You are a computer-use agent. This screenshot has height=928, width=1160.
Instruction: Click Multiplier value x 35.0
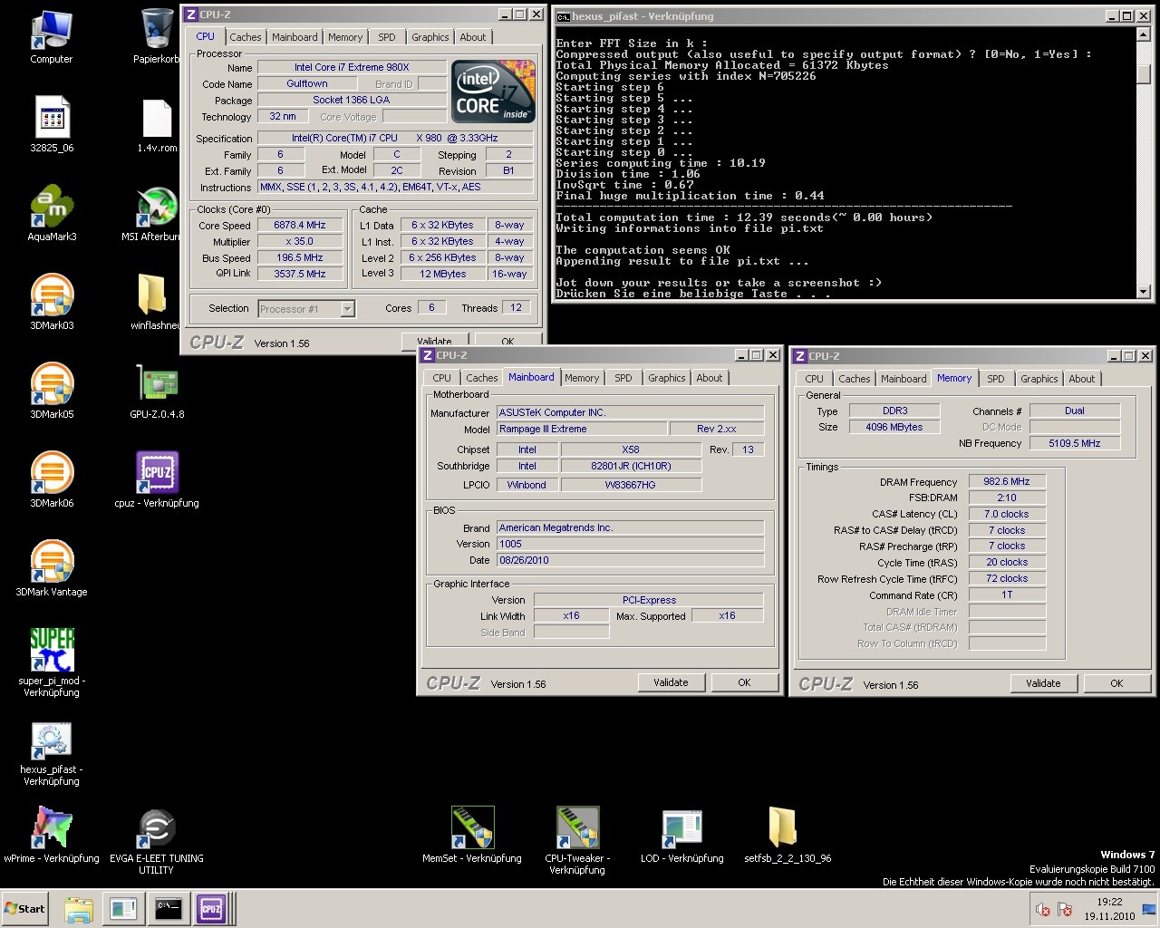(x=299, y=241)
